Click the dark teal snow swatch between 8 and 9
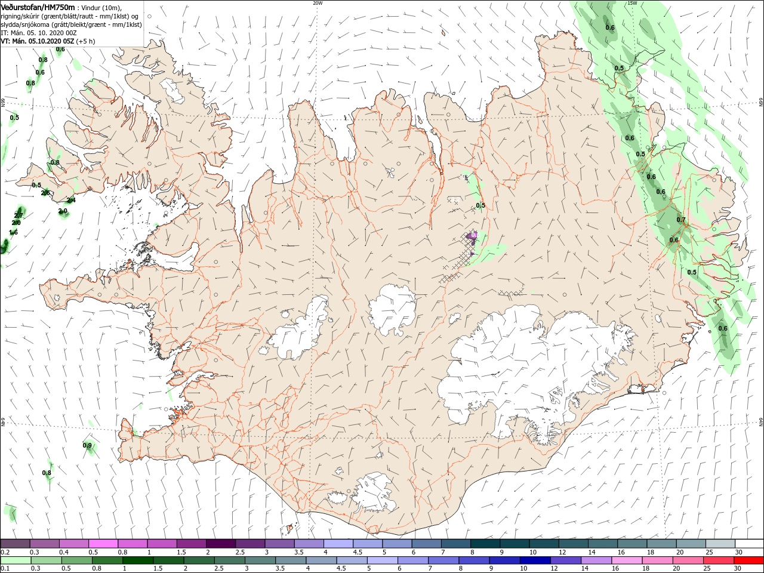764x573 pixels. click(485, 543)
